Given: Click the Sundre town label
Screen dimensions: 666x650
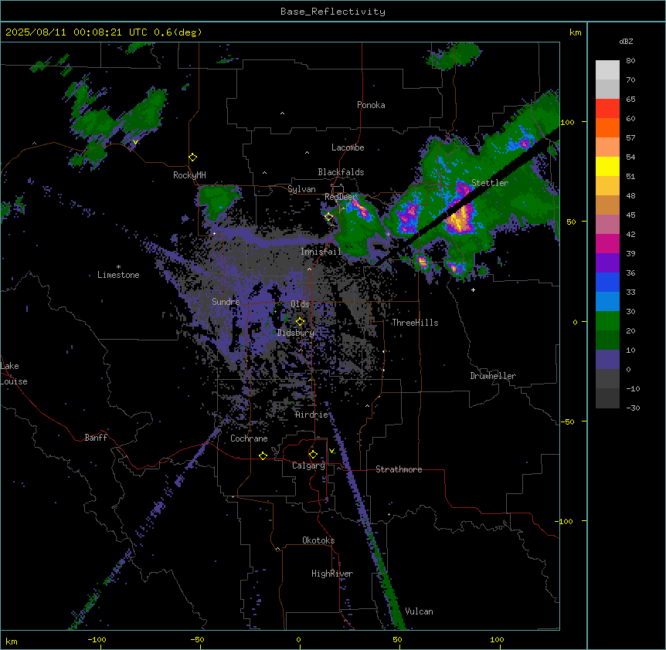Looking at the screenshot, I should (x=226, y=302).
